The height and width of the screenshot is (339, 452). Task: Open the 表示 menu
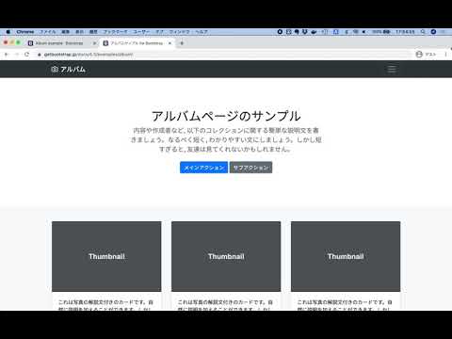tap(79, 32)
